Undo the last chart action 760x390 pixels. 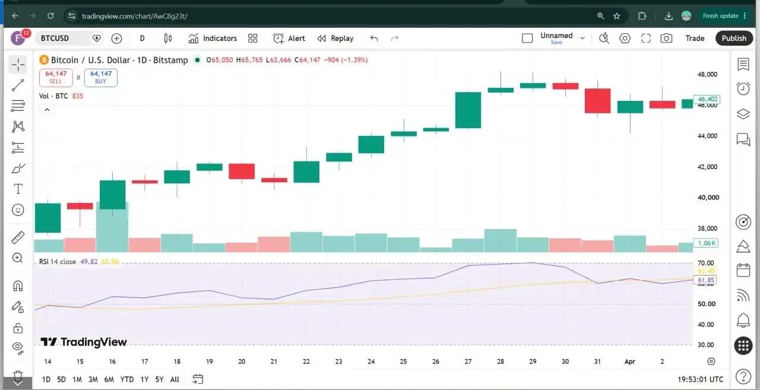(x=374, y=38)
